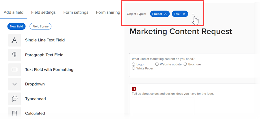Click the Typeahead speech bubble icon
This screenshot has height=119, width=260.
[x=14, y=99]
